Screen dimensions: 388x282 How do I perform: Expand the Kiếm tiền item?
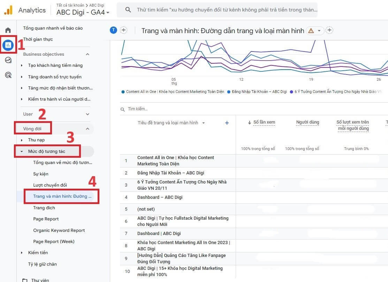coord(22,253)
